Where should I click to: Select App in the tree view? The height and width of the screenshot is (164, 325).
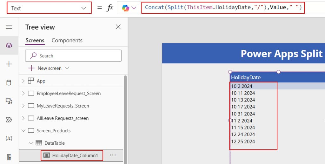[x=41, y=81]
